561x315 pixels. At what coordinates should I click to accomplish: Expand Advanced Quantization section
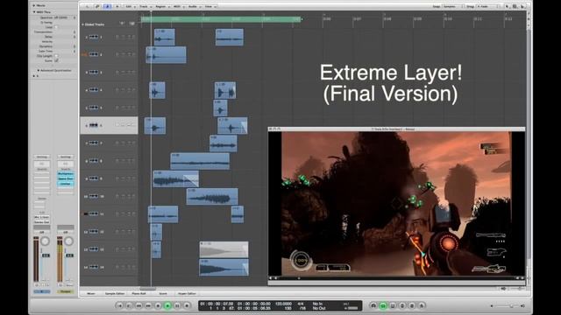(39, 70)
